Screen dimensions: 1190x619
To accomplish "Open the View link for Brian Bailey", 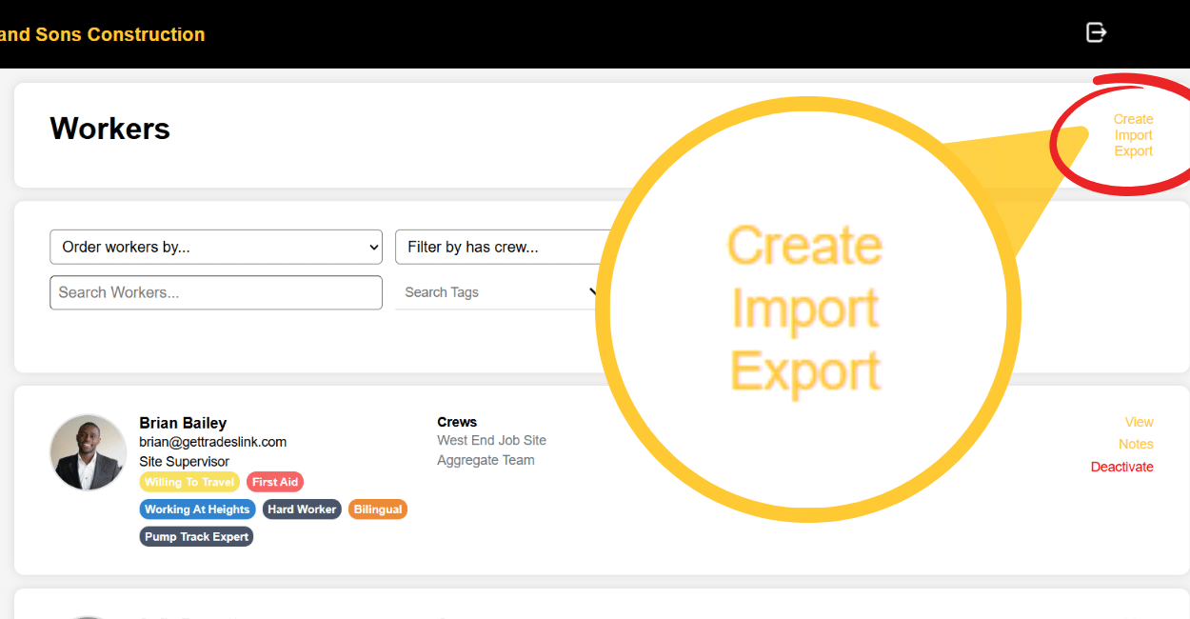I will (1139, 422).
